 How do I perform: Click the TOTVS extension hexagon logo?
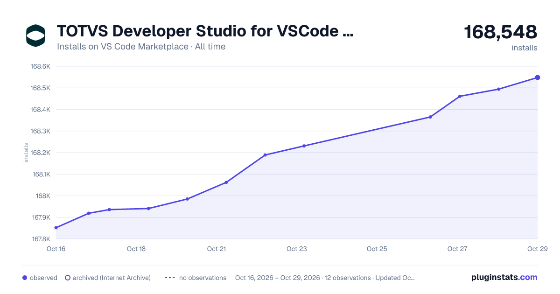tap(35, 35)
